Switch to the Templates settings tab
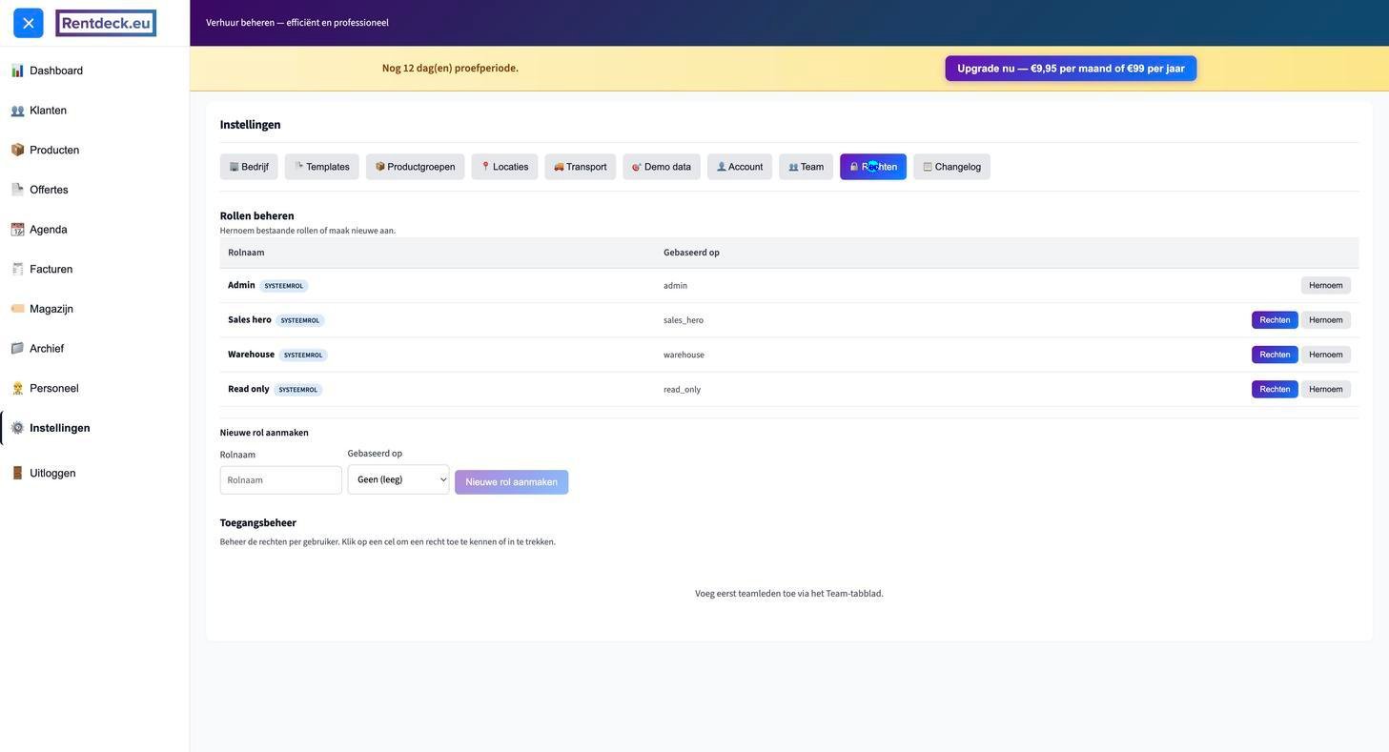 tap(321, 167)
